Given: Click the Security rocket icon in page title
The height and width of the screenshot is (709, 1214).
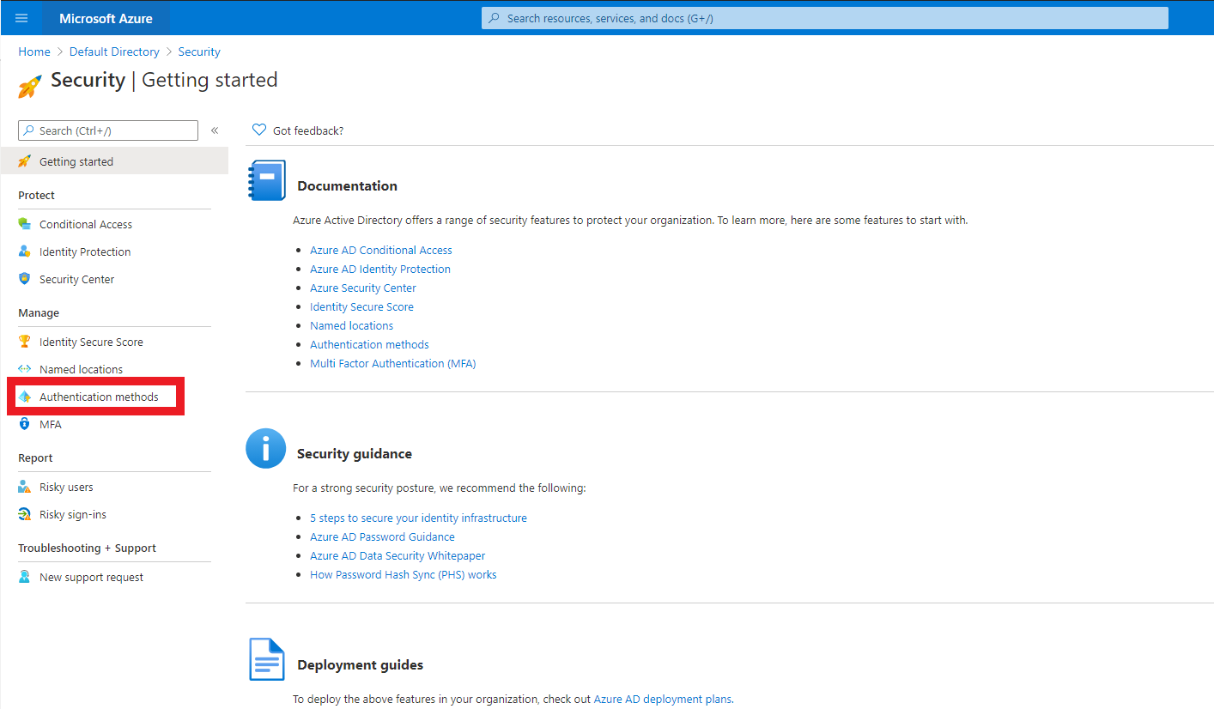Looking at the screenshot, I should [30, 85].
